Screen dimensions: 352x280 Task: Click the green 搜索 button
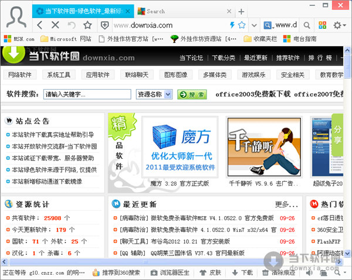[192, 95]
